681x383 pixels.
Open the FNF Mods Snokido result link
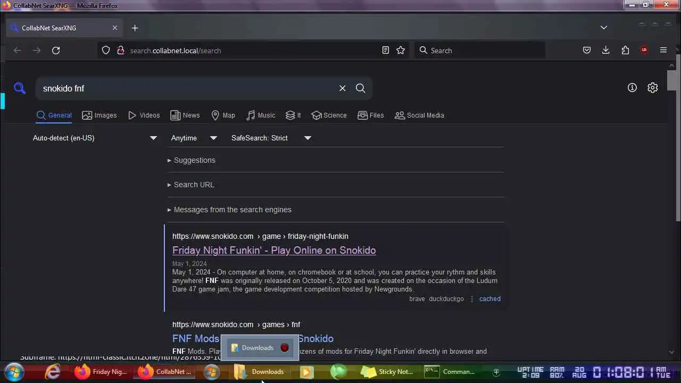tap(253, 338)
